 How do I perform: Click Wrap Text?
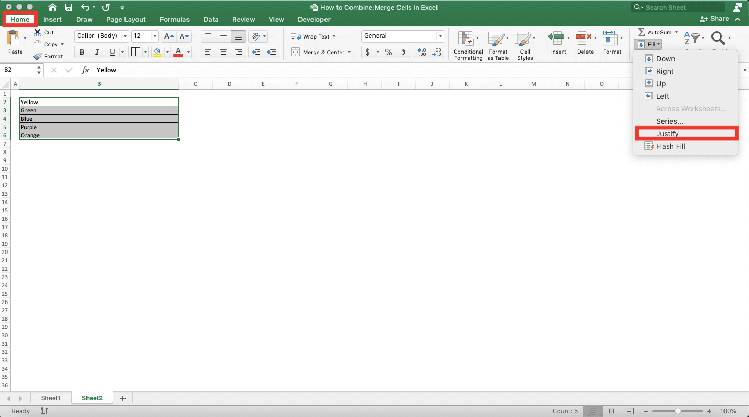[313, 36]
